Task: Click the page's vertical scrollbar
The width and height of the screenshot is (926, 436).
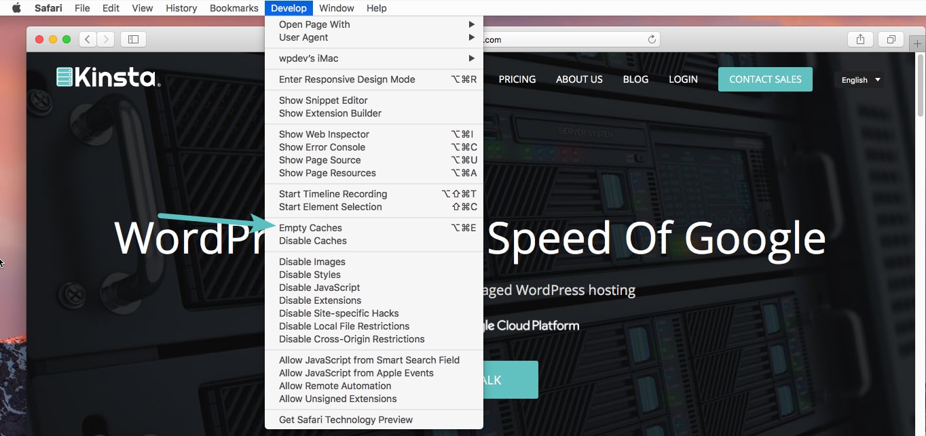Action: pos(921,87)
